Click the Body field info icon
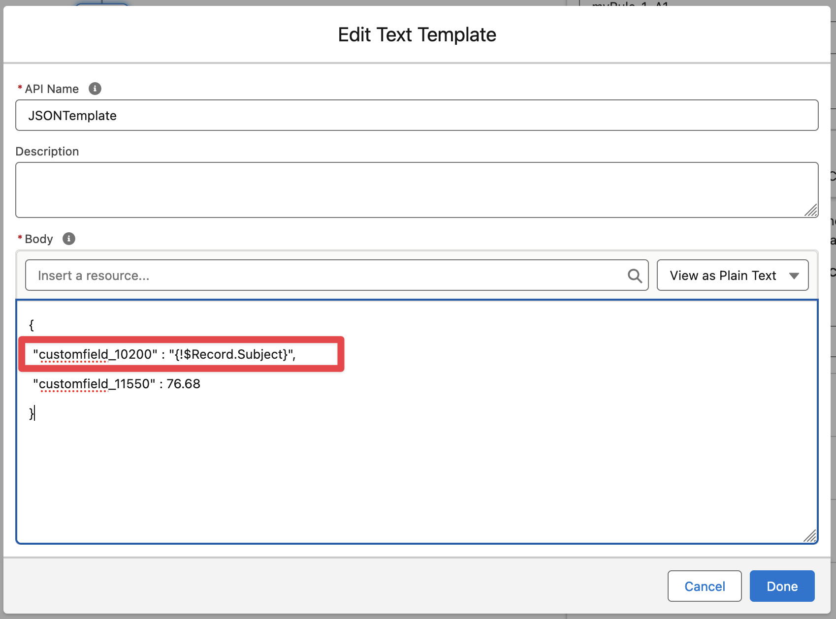The image size is (836, 619). point(69,239)
